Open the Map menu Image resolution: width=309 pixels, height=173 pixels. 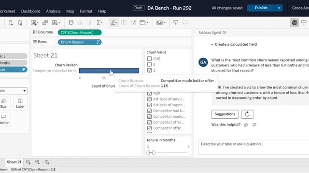coord(70,12)
